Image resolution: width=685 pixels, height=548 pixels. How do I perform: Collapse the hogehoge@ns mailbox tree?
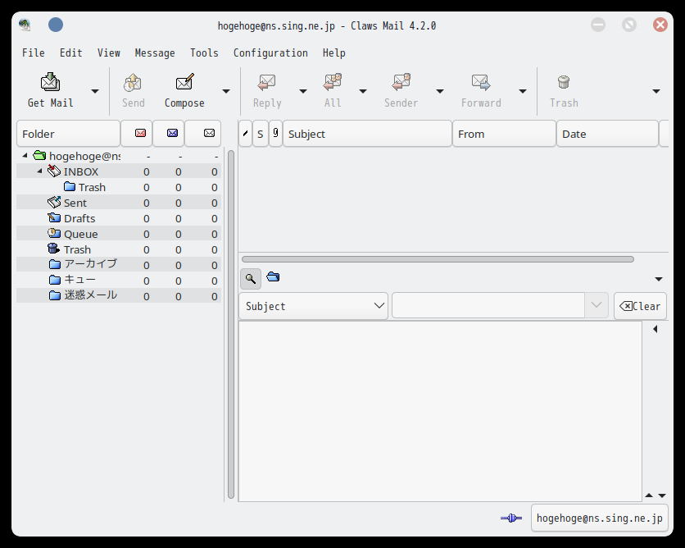(25, 155)
